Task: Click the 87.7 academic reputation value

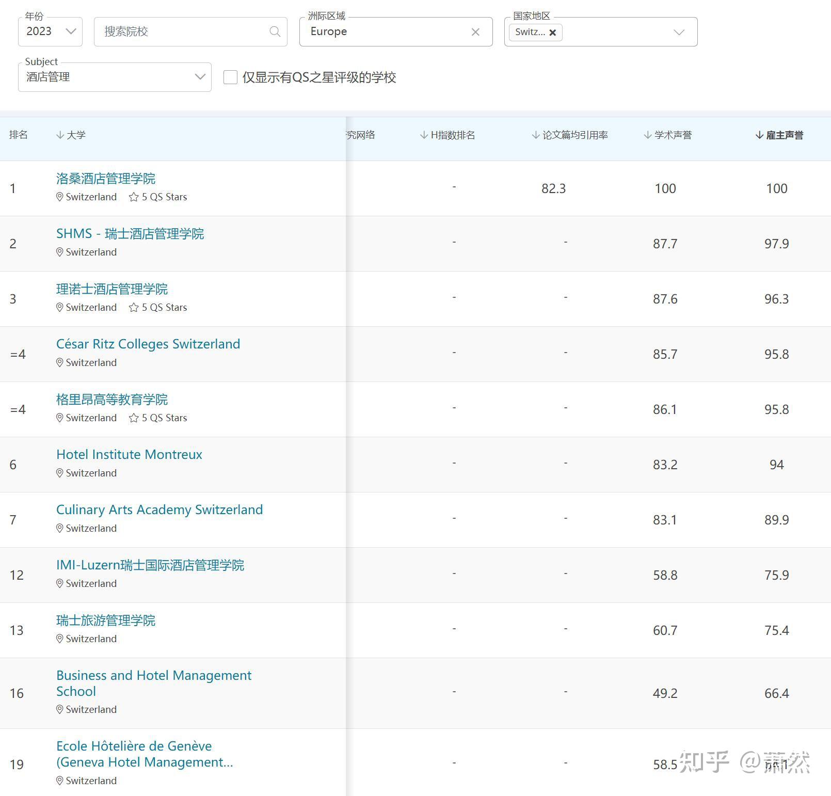Action: point(665,244)
